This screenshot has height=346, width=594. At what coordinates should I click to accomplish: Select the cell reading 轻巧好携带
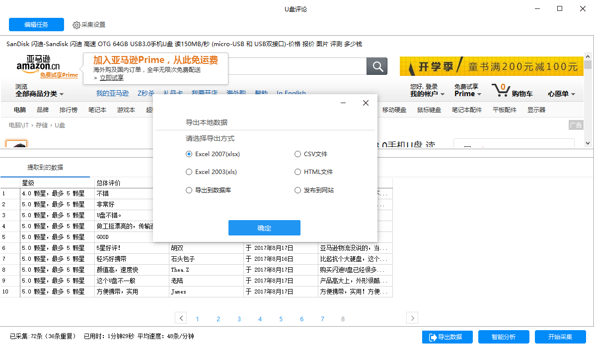132,259
